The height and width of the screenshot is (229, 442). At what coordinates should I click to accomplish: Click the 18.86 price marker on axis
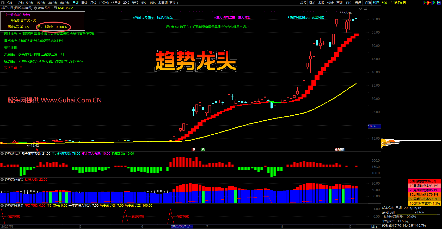[x=374, y=126]
